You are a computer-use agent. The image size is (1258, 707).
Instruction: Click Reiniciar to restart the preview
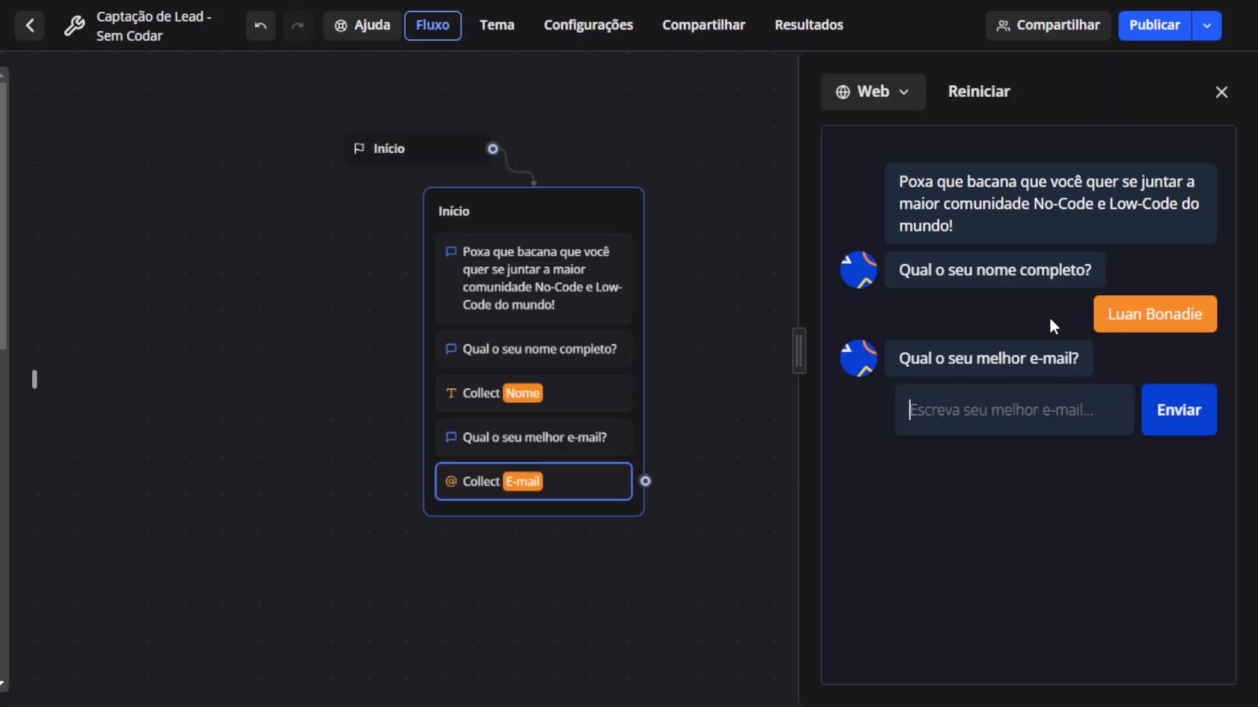point(979,92)
